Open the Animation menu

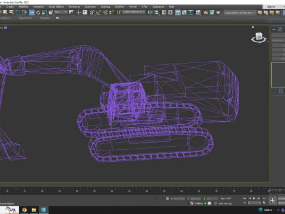[39, 7]
